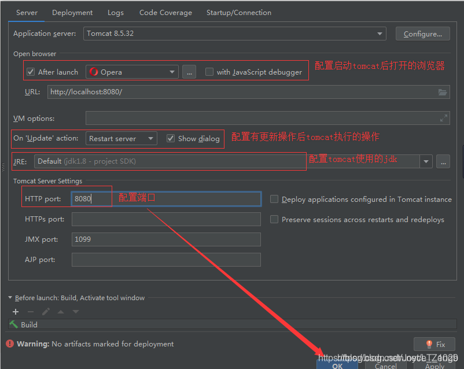Change the Opera browser selection

pyautogui.click(x=171, y=71)
